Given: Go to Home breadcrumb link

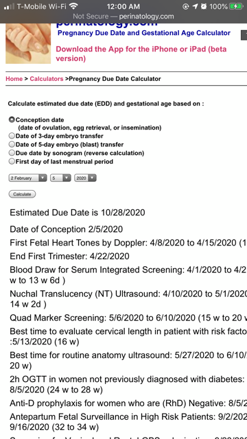Looking at the screenshot, I should pos(14,79).
